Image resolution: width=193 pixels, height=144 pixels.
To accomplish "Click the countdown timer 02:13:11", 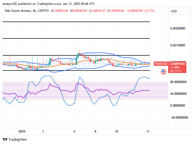I will [176, 71].
